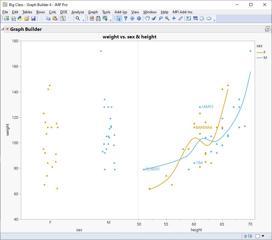Select the Grabber hand tool
This screenshot has width=272, height=240.
pos(147,18)
